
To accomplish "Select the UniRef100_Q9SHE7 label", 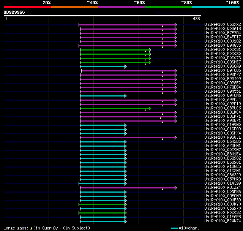I will pos(222,62).
